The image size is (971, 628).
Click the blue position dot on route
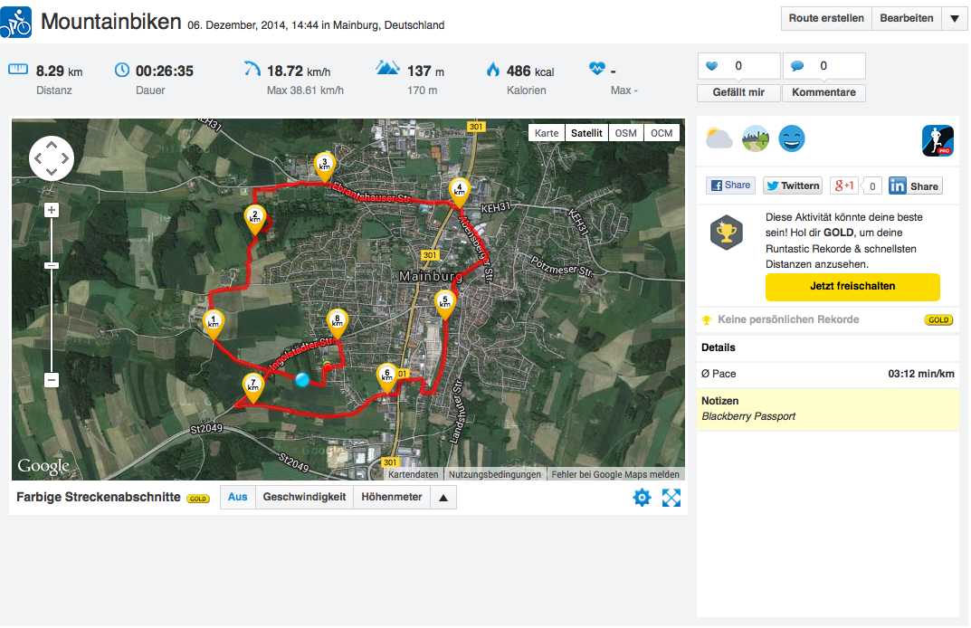(x=302, y=380)
